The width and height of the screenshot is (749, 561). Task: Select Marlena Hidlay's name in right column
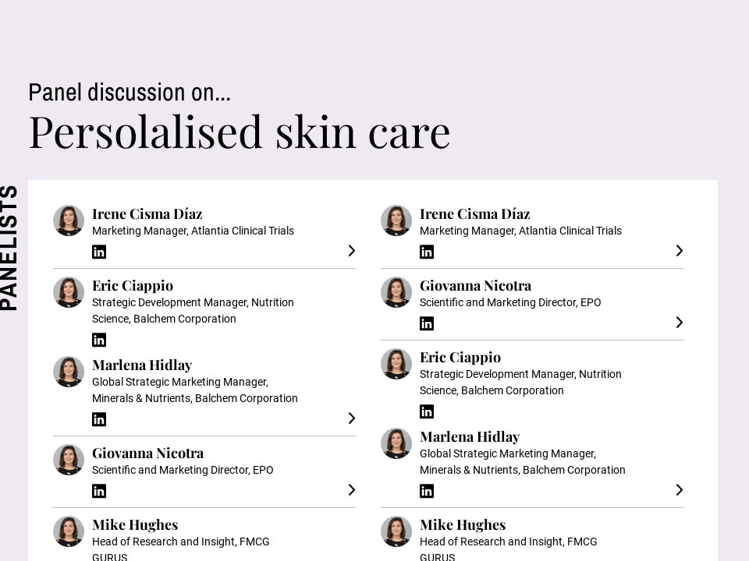pos(470,436)
